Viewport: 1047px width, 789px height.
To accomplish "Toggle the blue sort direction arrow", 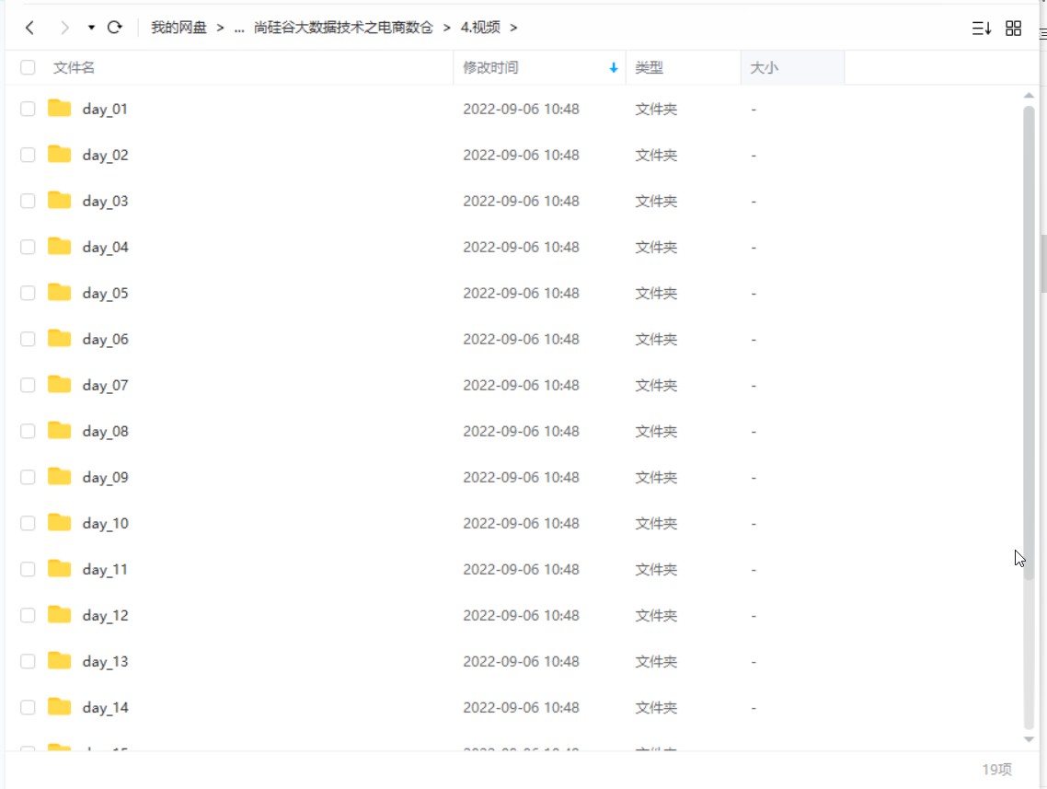I will [613, 67].
